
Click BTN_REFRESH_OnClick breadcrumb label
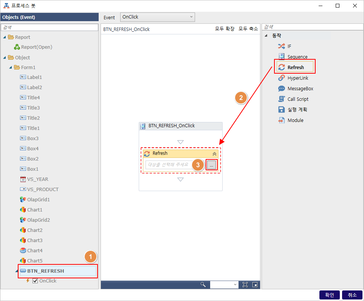126,29
